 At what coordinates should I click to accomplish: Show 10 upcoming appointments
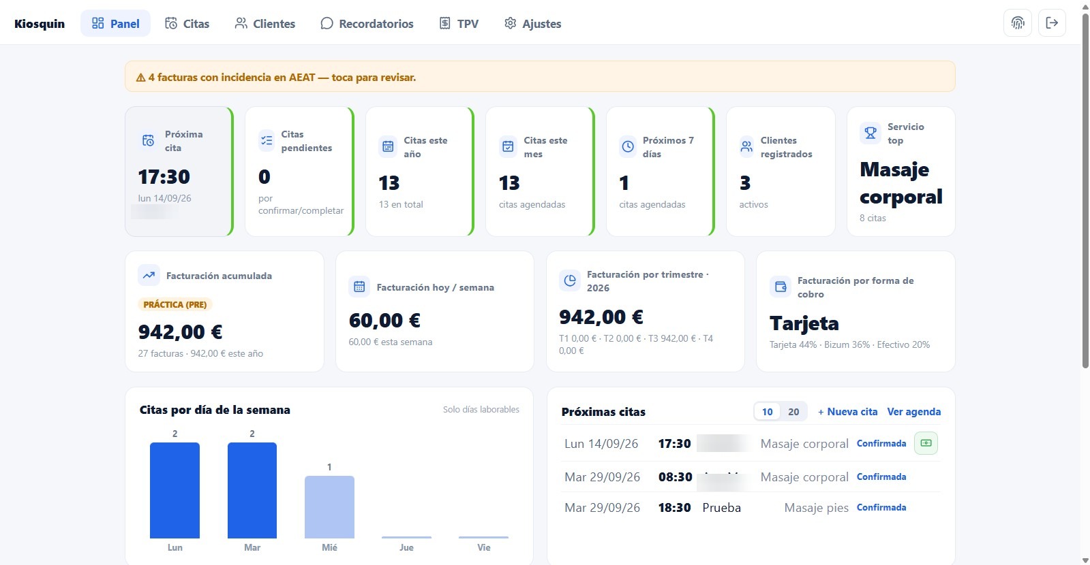[767, 412]
